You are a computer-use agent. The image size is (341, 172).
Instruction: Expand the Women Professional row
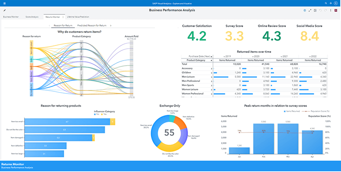[x=211, y=93]
